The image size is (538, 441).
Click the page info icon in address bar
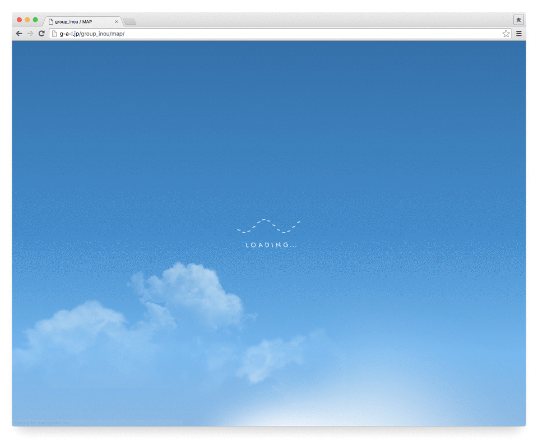54,34
